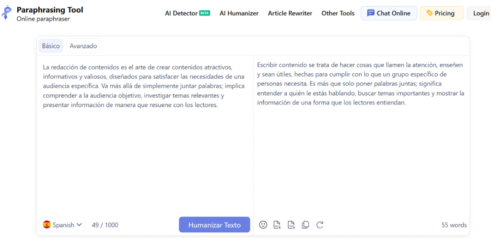
Task: Click the Pricing button
Action: (441, 13)
